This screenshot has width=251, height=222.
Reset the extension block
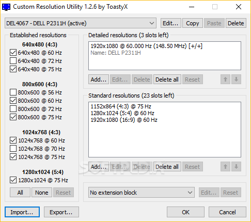click(x=231, y=193)
